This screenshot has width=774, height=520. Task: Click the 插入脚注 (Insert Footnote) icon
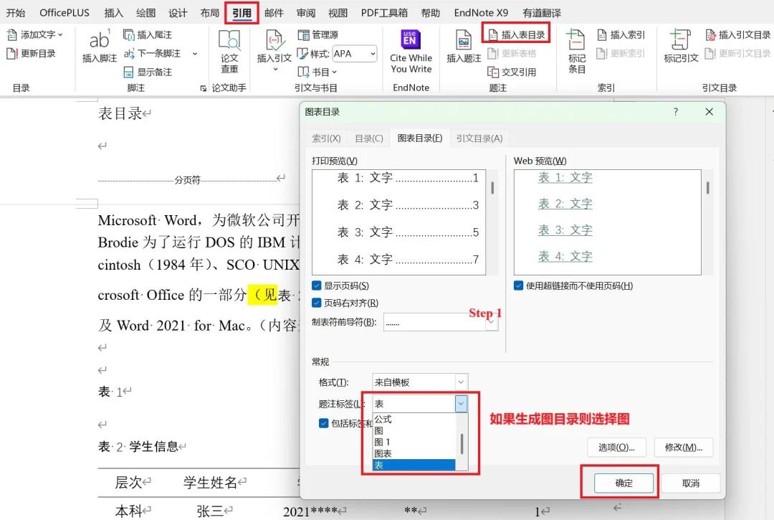(x=99, y=42)
